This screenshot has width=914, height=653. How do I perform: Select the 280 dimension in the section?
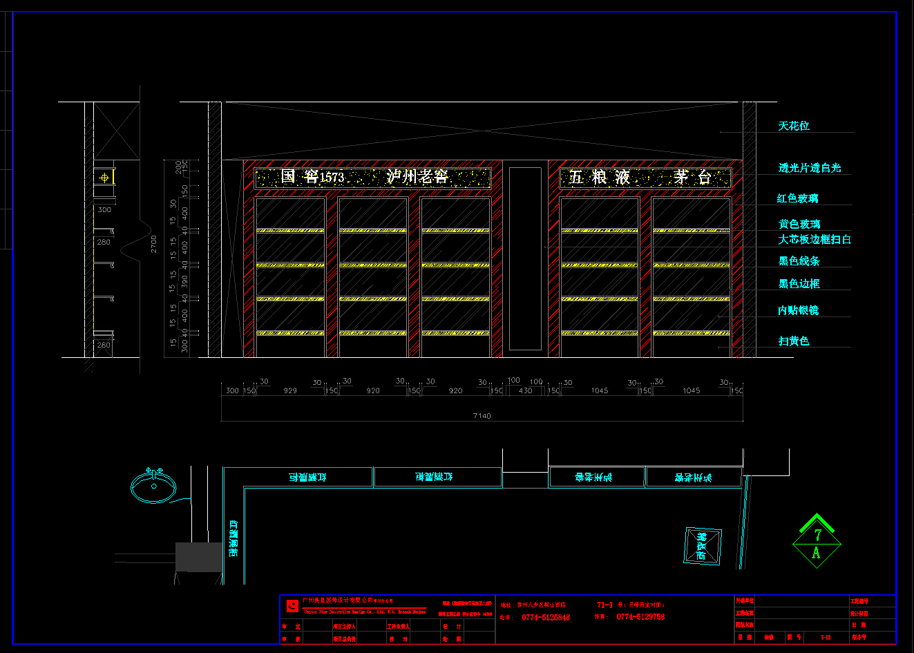[104, 242]
